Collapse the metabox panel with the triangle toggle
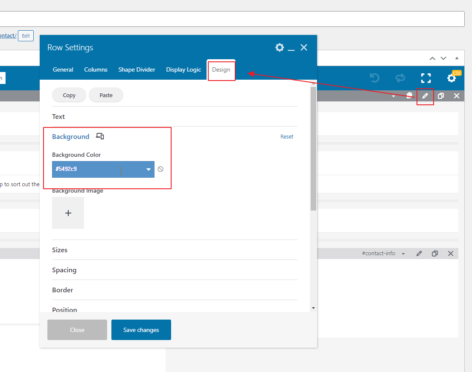472x372 pixels. point(457,58)
